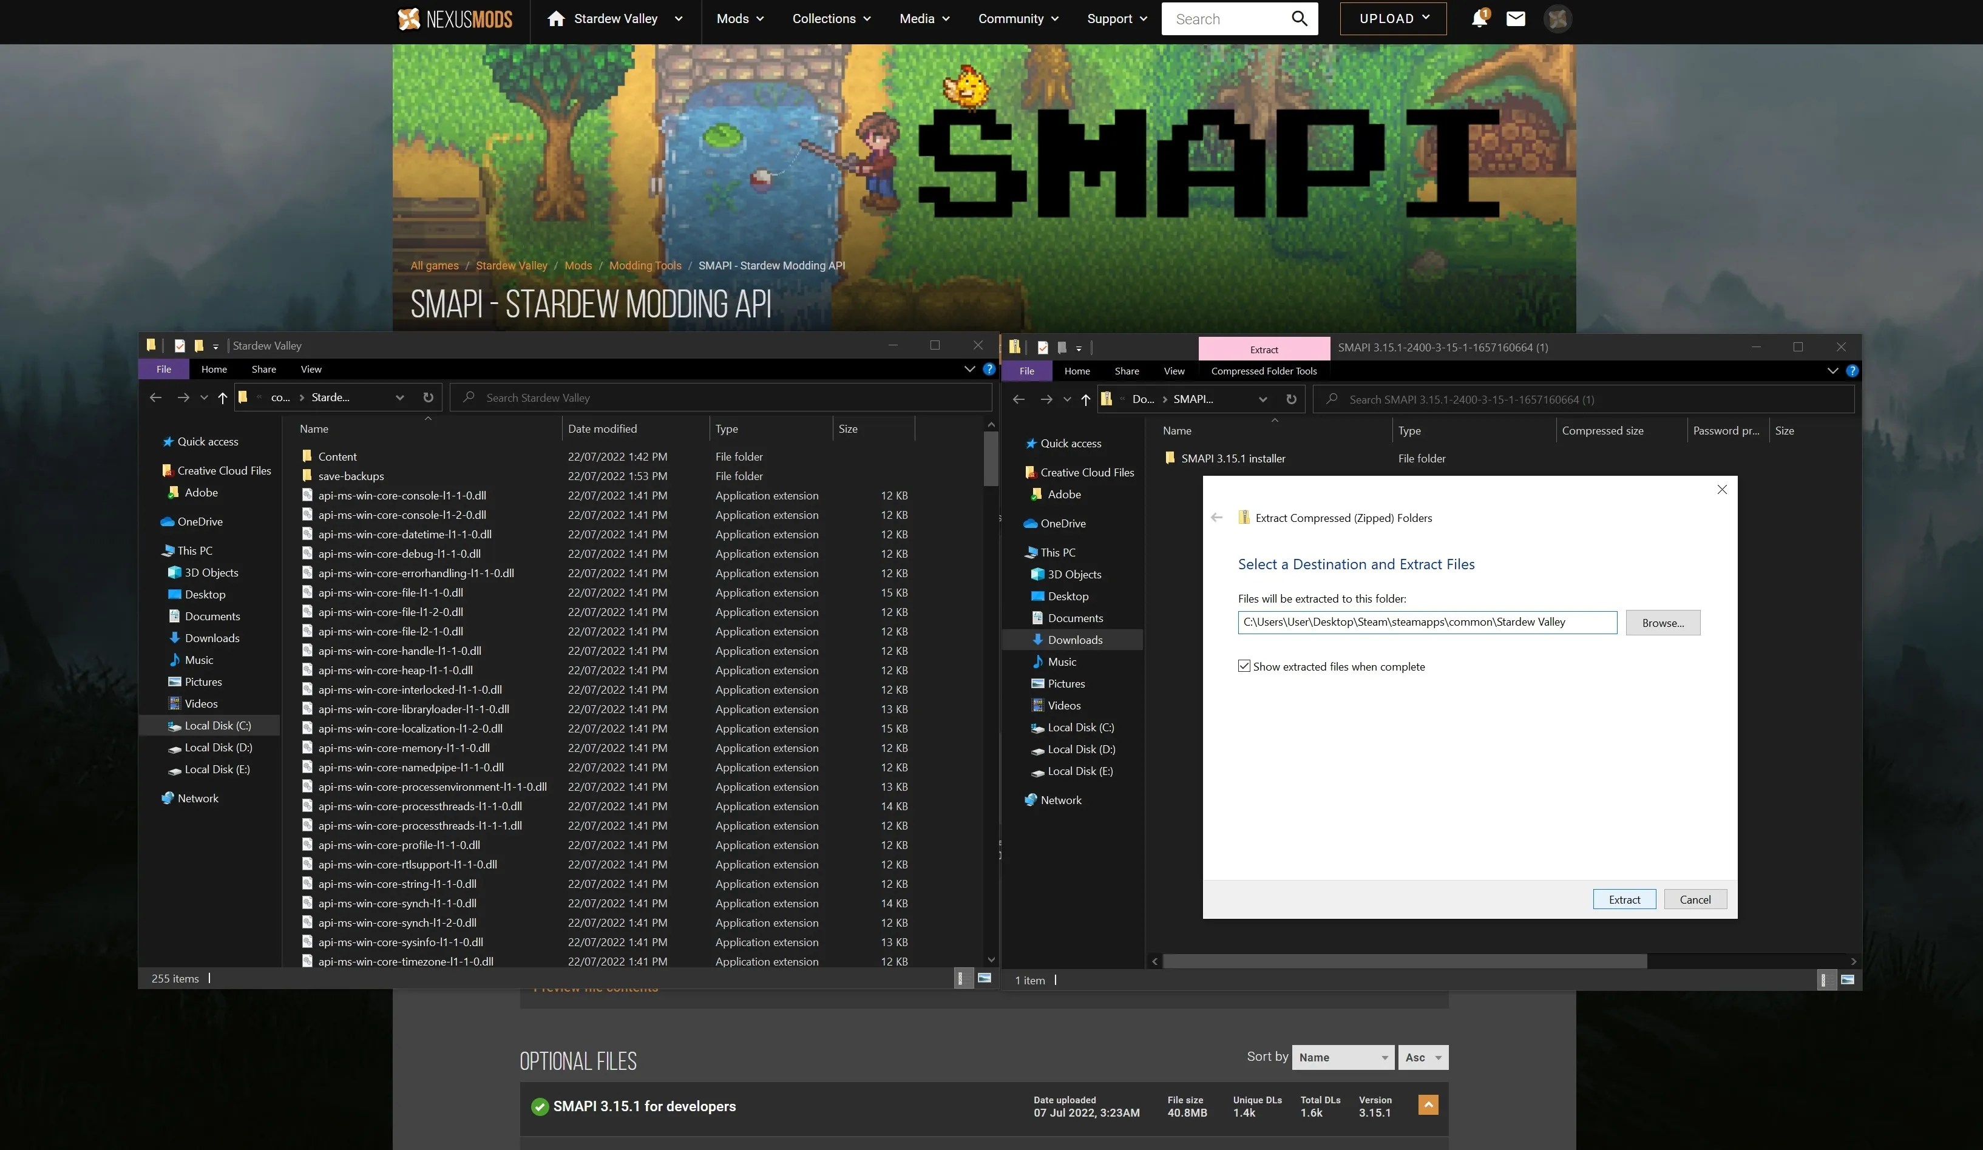Click the Nexus Mods search magnifier icon
This screenshot has width=1983, height=1150.
click(x=1299, y=18)
